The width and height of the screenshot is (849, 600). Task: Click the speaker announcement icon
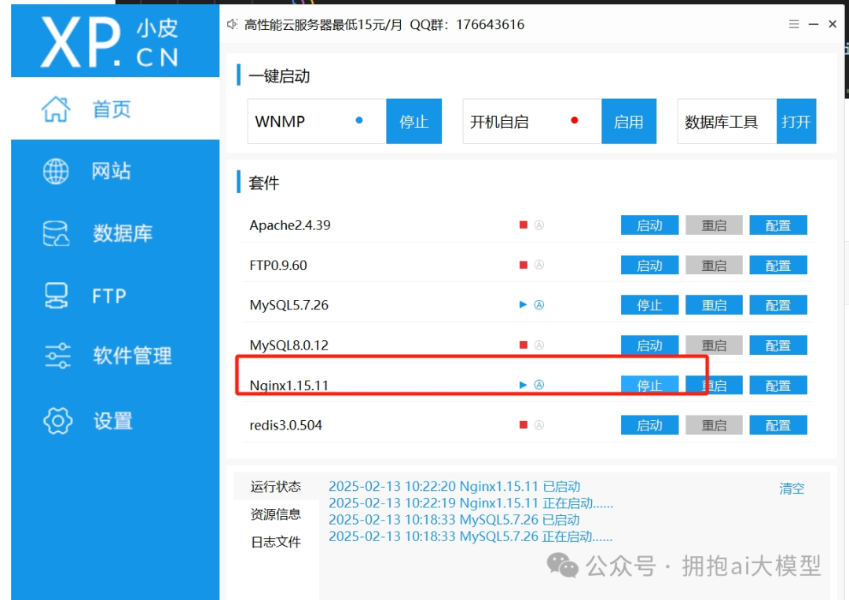232,24
